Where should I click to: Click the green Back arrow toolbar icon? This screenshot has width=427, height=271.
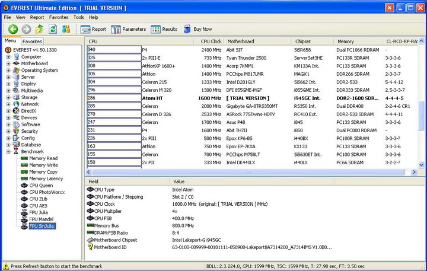(x=13, y=29)
